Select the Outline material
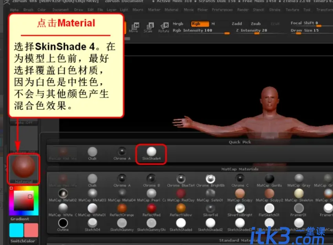Viewport: 333px width, 245px height. [x=63, y=225]
